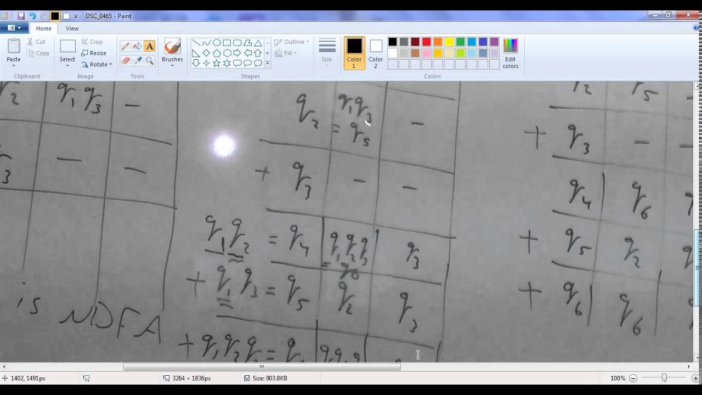Select the Eraser tool
The width and height of the screenshot is (702, 395).
point(126,60)
